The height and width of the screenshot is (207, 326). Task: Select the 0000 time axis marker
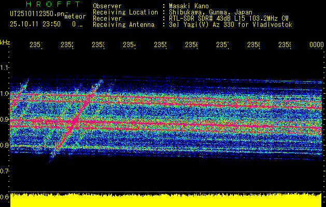(317, 45)
